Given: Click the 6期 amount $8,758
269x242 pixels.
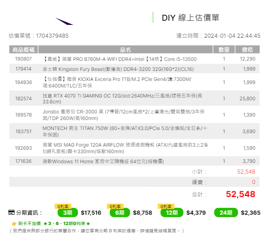Looking at the screenshot, I should (x=142, y=213).
